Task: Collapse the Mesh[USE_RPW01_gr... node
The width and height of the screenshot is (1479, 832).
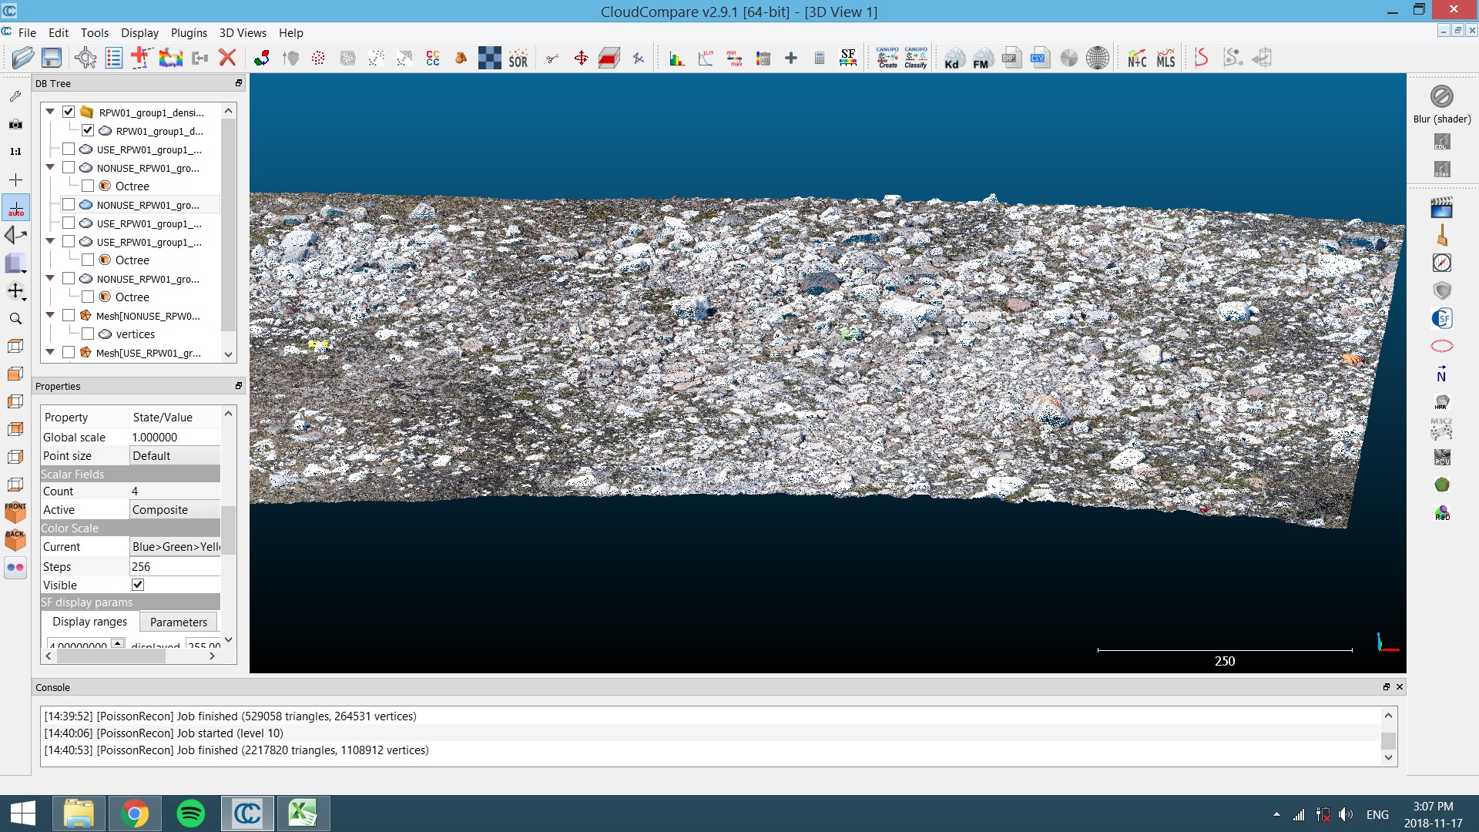Action: click(x=50, y=352)
